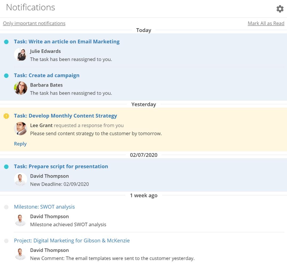Mark all notifications as read

click(x=266, y=23)
